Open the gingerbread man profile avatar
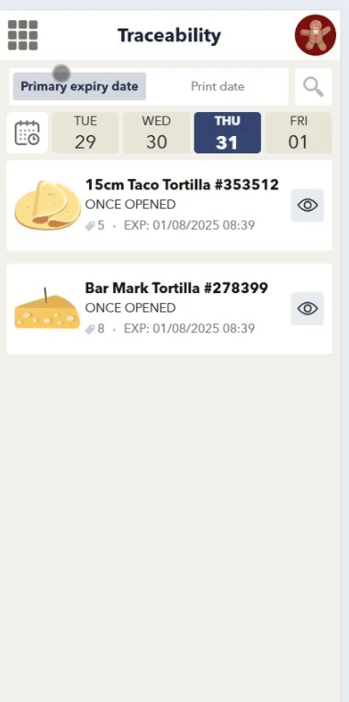Viewport: 349px width, 702px height. coord(315,35)
